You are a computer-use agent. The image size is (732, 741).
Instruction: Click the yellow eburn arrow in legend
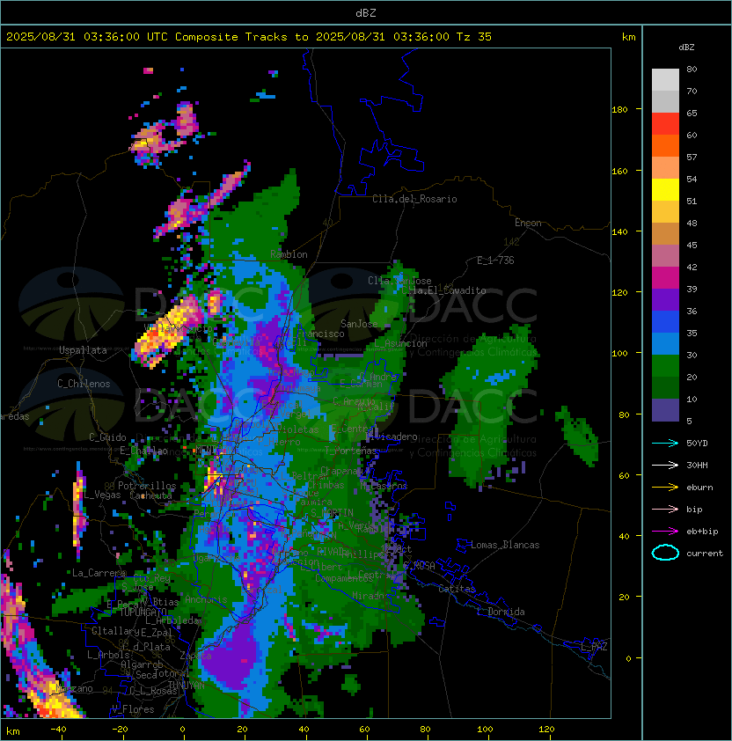pyautogui.click(x=665, y=488)
